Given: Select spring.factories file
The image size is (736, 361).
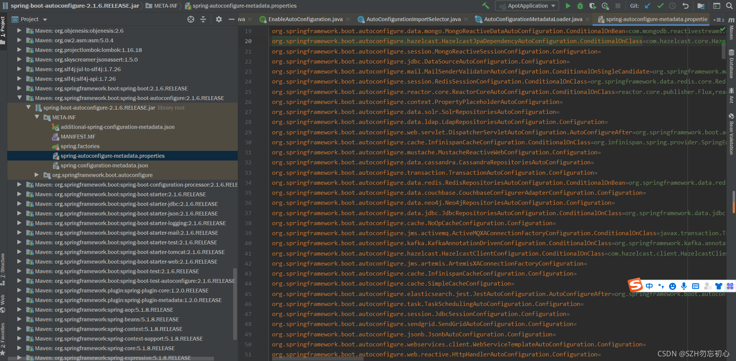Looking at the screenshot, I should [x=80, y=146].
